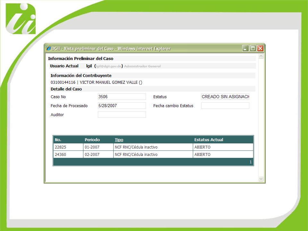Click the Fecha de Procesado label
The height and width of the screenshot is (231, 308).
[x=69, y=106]
